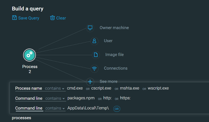This screenshot has width=209, height=122.
Task: Open the Connections wifi icon
Action: point(94,68)
